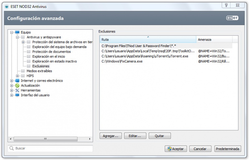The width and height of the screenshot is (249, 160).
Task: Click the page icon beside HIPS
Action: click(x=23, y=76)
